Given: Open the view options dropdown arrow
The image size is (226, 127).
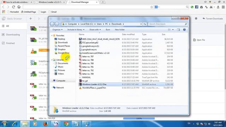Looking at the screenshot, I should click(x=173, y=30).
